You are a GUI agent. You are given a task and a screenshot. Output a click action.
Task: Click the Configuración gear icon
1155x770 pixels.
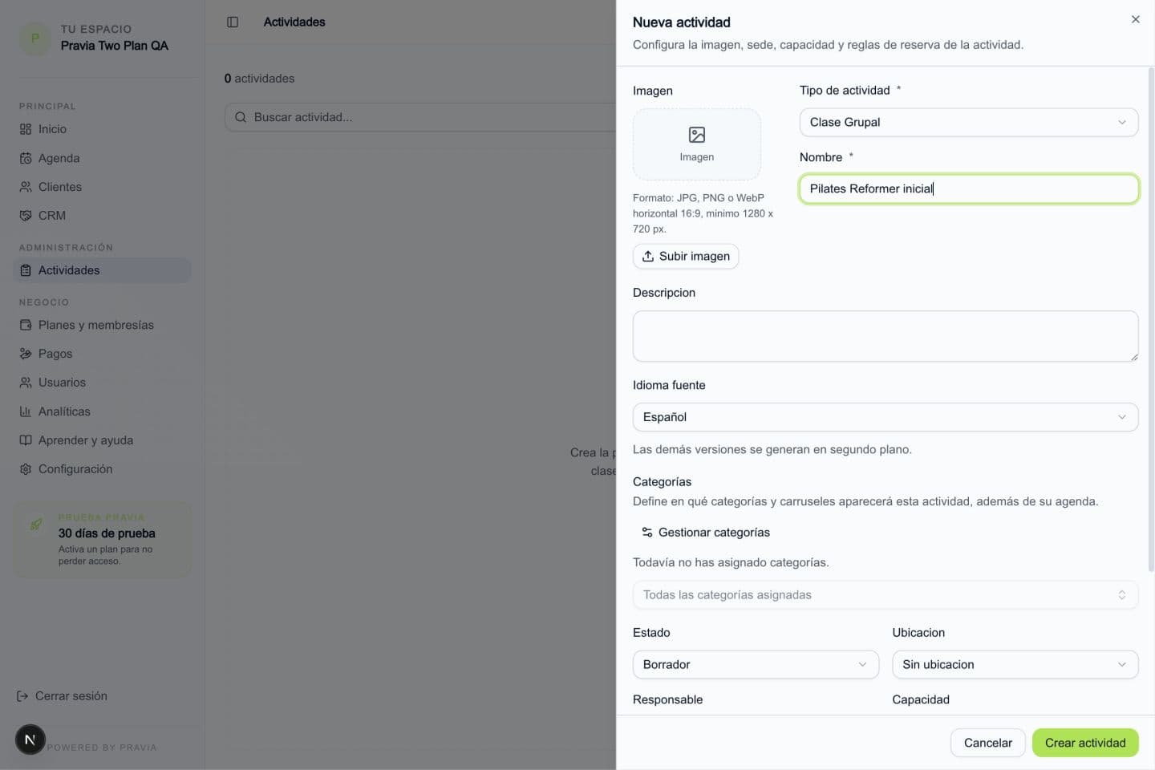point(26,469)
